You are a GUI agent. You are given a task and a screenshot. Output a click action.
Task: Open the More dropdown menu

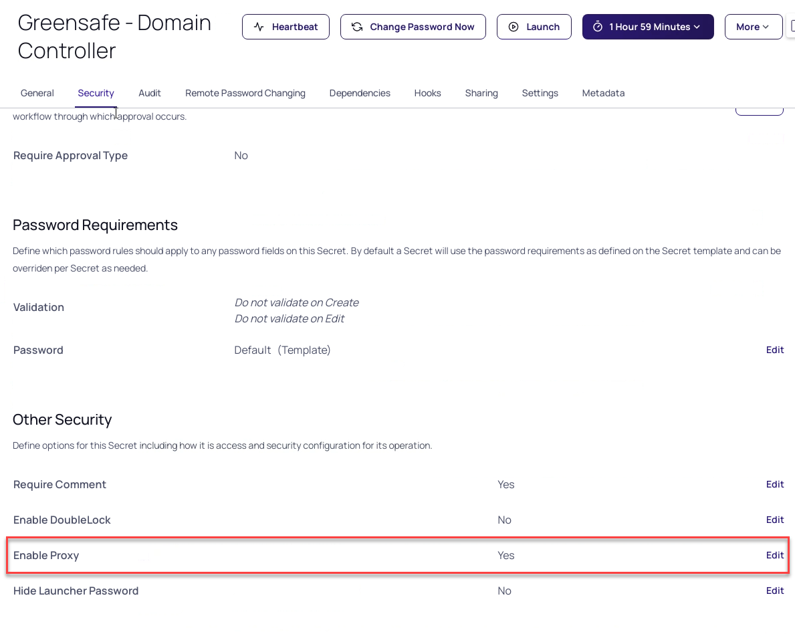pyautogui.click(x=753, y=27)
